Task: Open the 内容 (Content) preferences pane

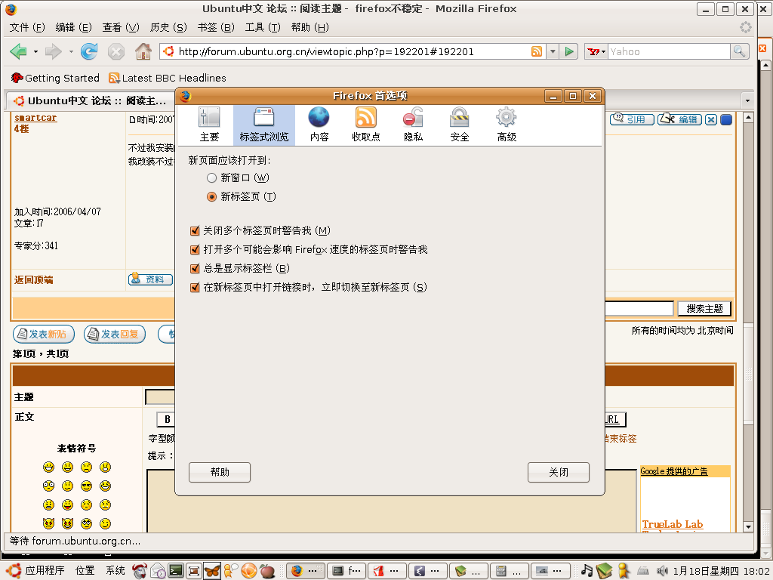Action: click(x=319, y=125)
